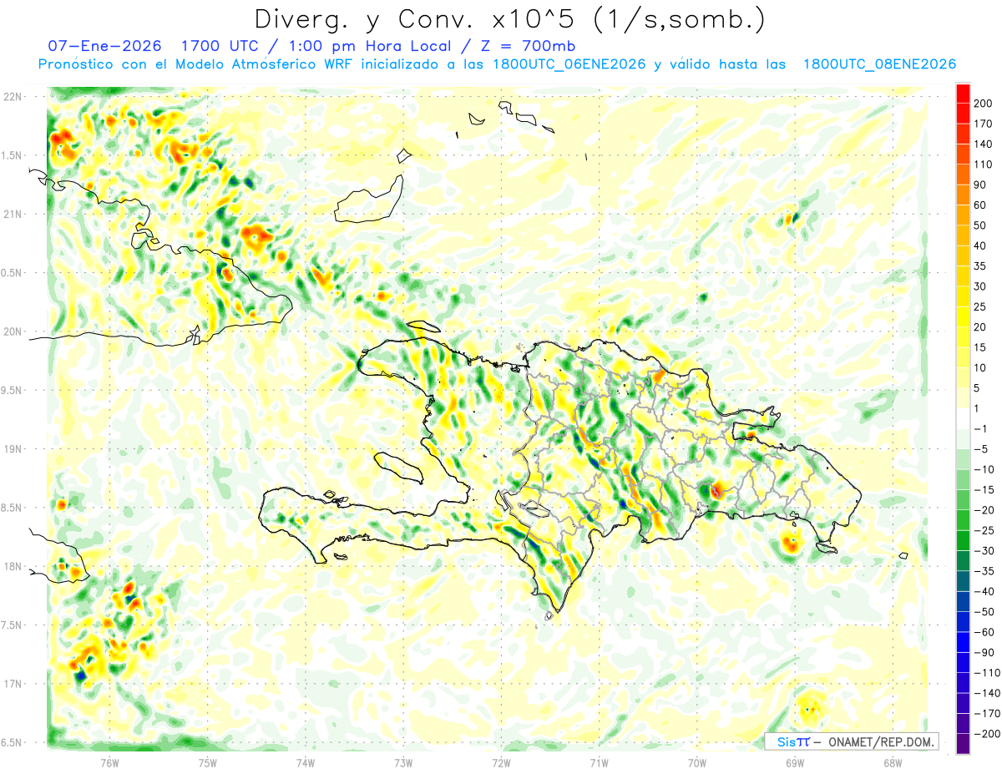
Task: Click the '90' positive colorbar value
Action: pos(980,185)
